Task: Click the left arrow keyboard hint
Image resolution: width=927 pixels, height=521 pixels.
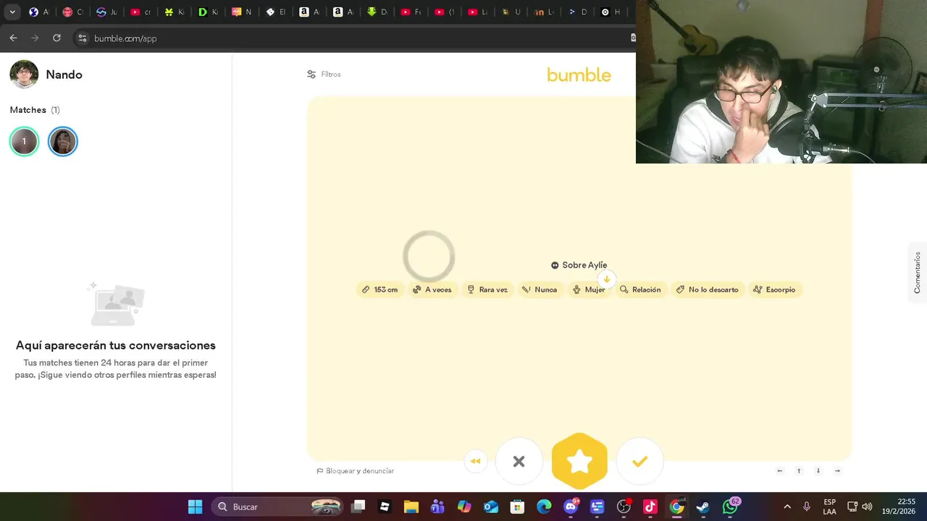Action: [x=780, y=471]
